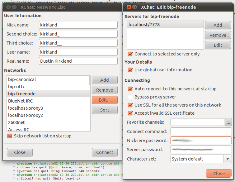Click the Second choice nickname field
The height and width of the screenshot is (182, 235).
click(x=78, y=34)
